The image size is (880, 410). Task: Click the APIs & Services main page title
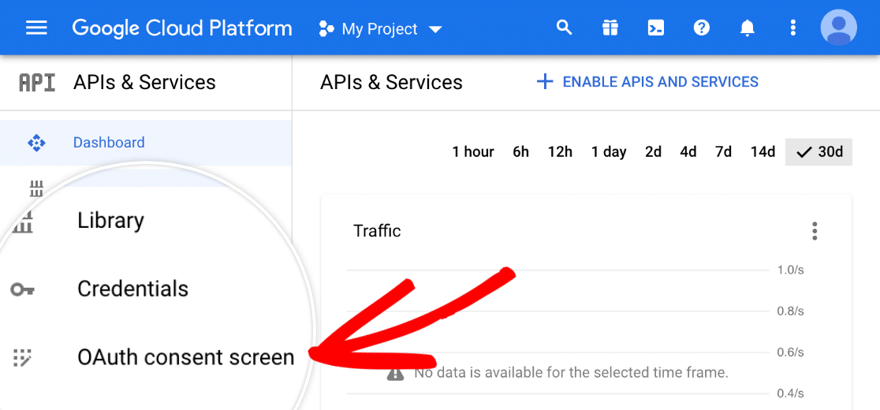[391, 83]
